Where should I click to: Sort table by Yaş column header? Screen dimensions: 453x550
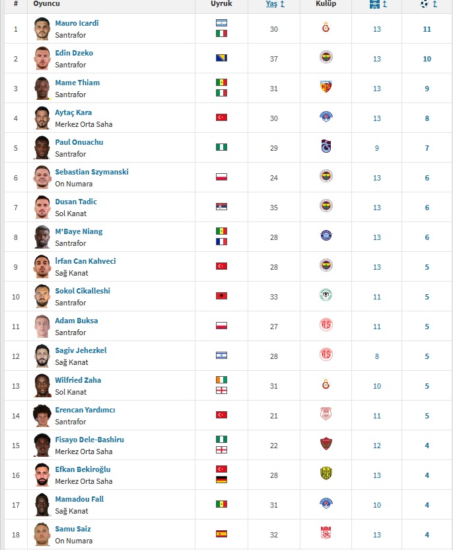[271, 4]
